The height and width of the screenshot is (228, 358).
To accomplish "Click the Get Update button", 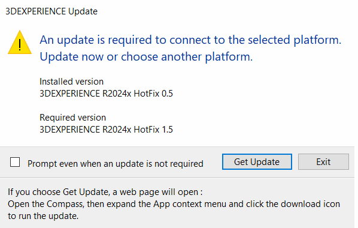I will (257, 162).
